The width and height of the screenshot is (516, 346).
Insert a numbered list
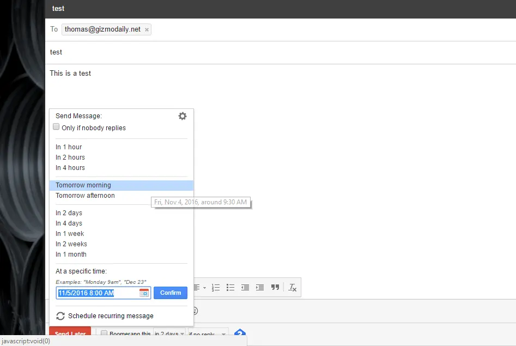(216, 287)
